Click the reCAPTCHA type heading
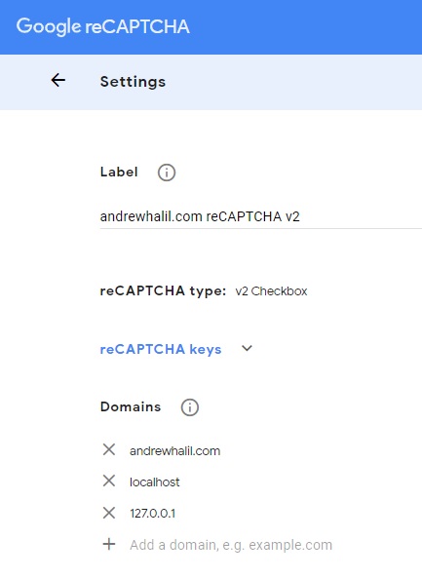This screenshot has height=578, width=422. tap(163, 290)
